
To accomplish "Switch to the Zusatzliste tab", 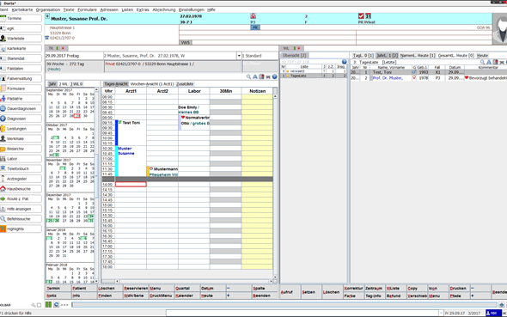I will click(185, 84).
